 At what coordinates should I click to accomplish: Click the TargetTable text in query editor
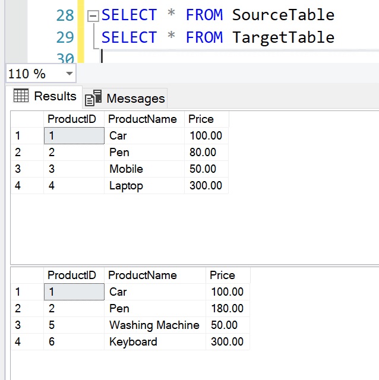pos(283,37)
